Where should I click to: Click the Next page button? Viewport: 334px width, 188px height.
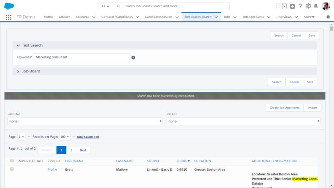83,150
